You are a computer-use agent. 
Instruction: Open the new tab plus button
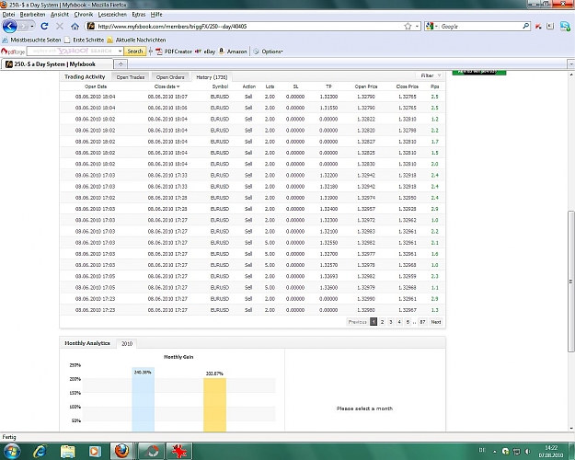tap(121, 64)
